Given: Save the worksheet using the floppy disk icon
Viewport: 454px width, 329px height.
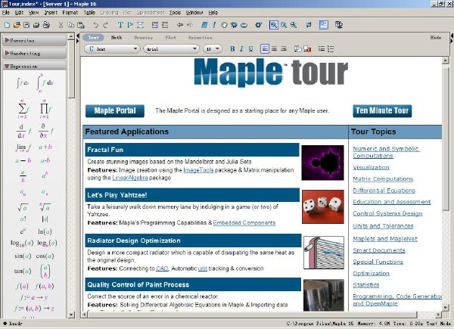Looking at the screenshot, I should coord(26,25).
